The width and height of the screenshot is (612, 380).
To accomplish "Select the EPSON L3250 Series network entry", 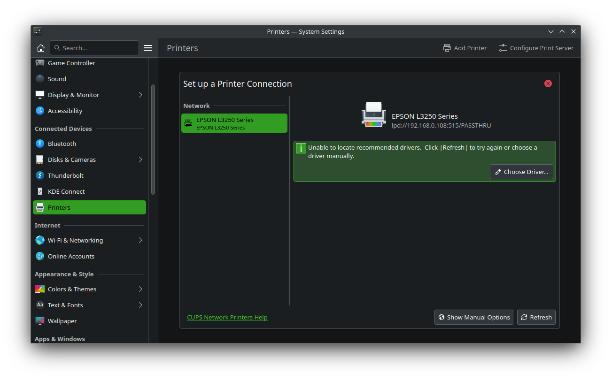I will pos(234,123).
